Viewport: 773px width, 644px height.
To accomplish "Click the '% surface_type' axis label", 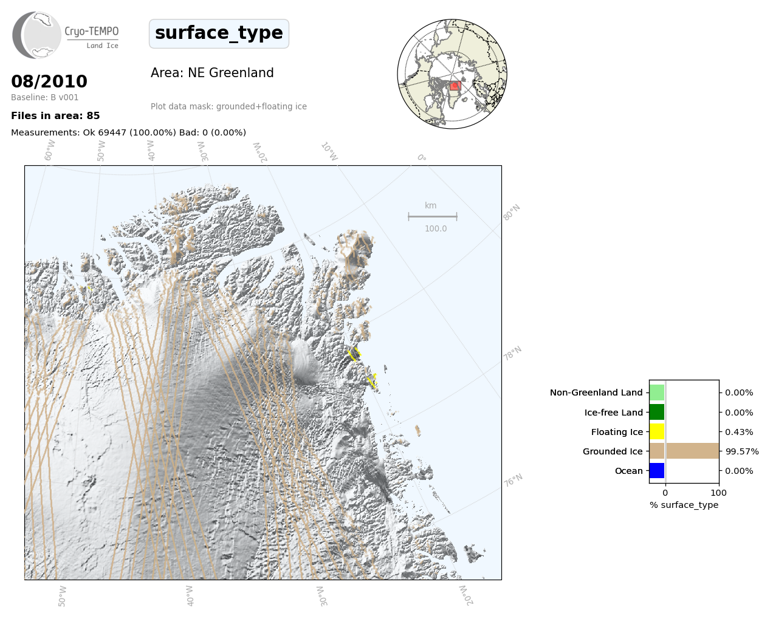I will click(x=684, y=505).
